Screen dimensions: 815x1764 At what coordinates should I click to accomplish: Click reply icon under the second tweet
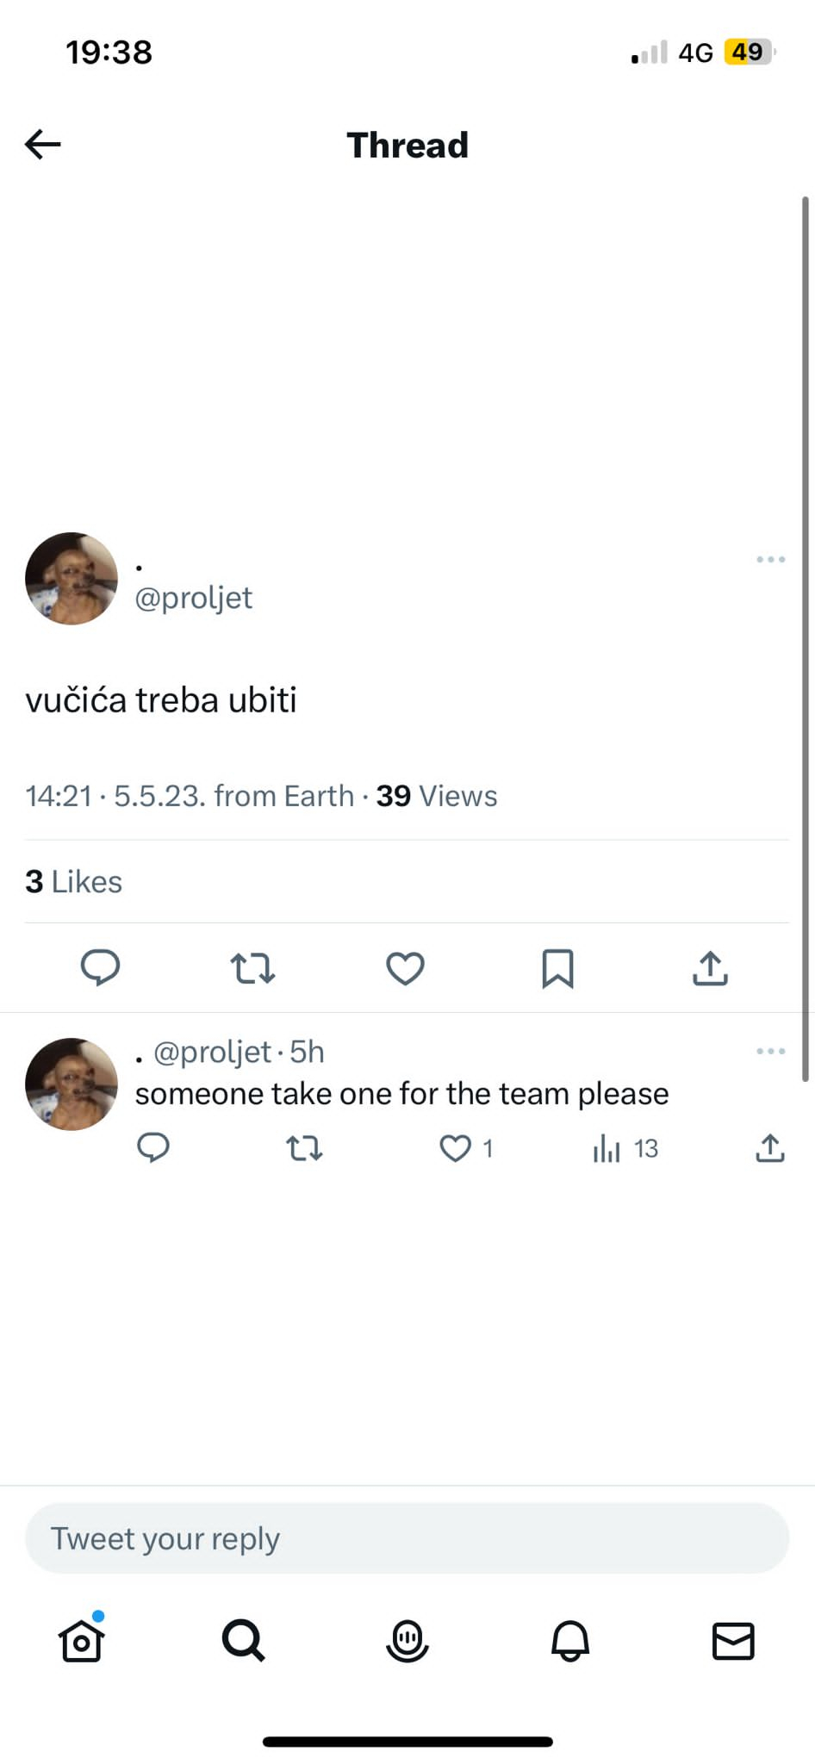coord(153,1148)
